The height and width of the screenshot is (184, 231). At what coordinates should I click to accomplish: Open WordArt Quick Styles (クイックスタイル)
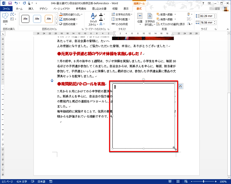coord(93,19)
